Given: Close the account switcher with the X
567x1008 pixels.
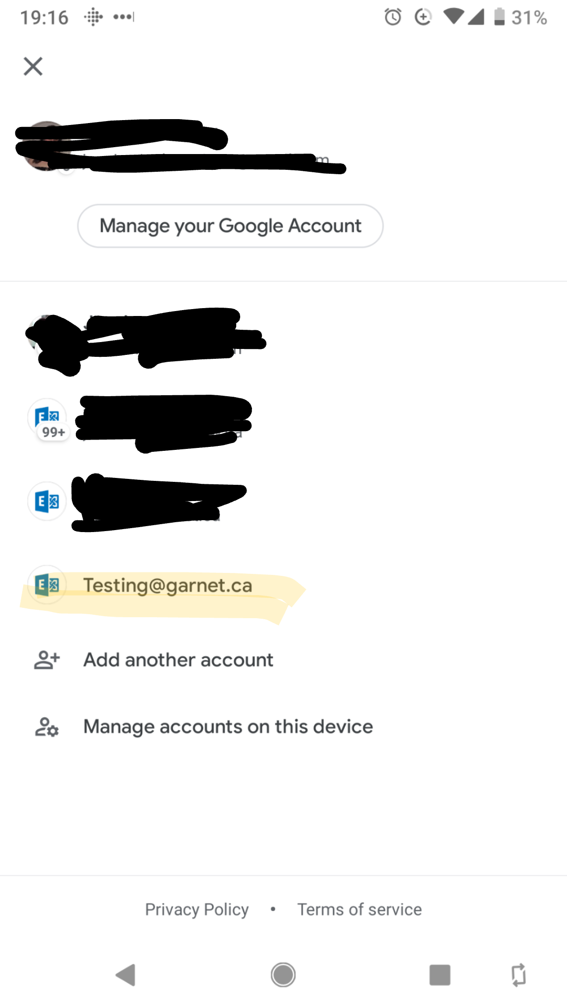Looking at the screenshot, I should (x=33, y=66).
